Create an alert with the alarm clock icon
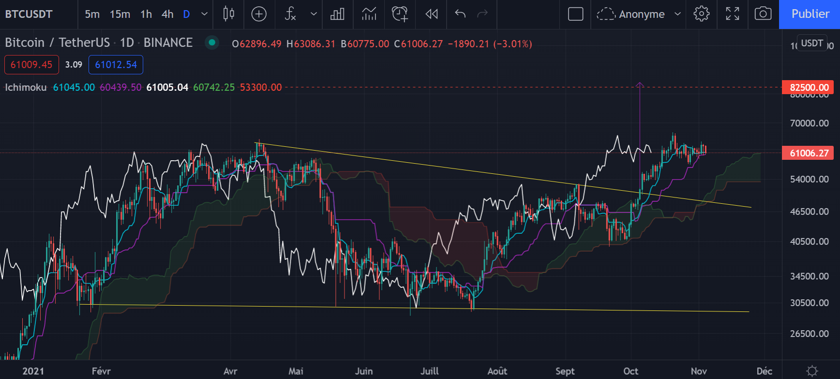The width and height of the screenshot is (840, 379). 400,14
